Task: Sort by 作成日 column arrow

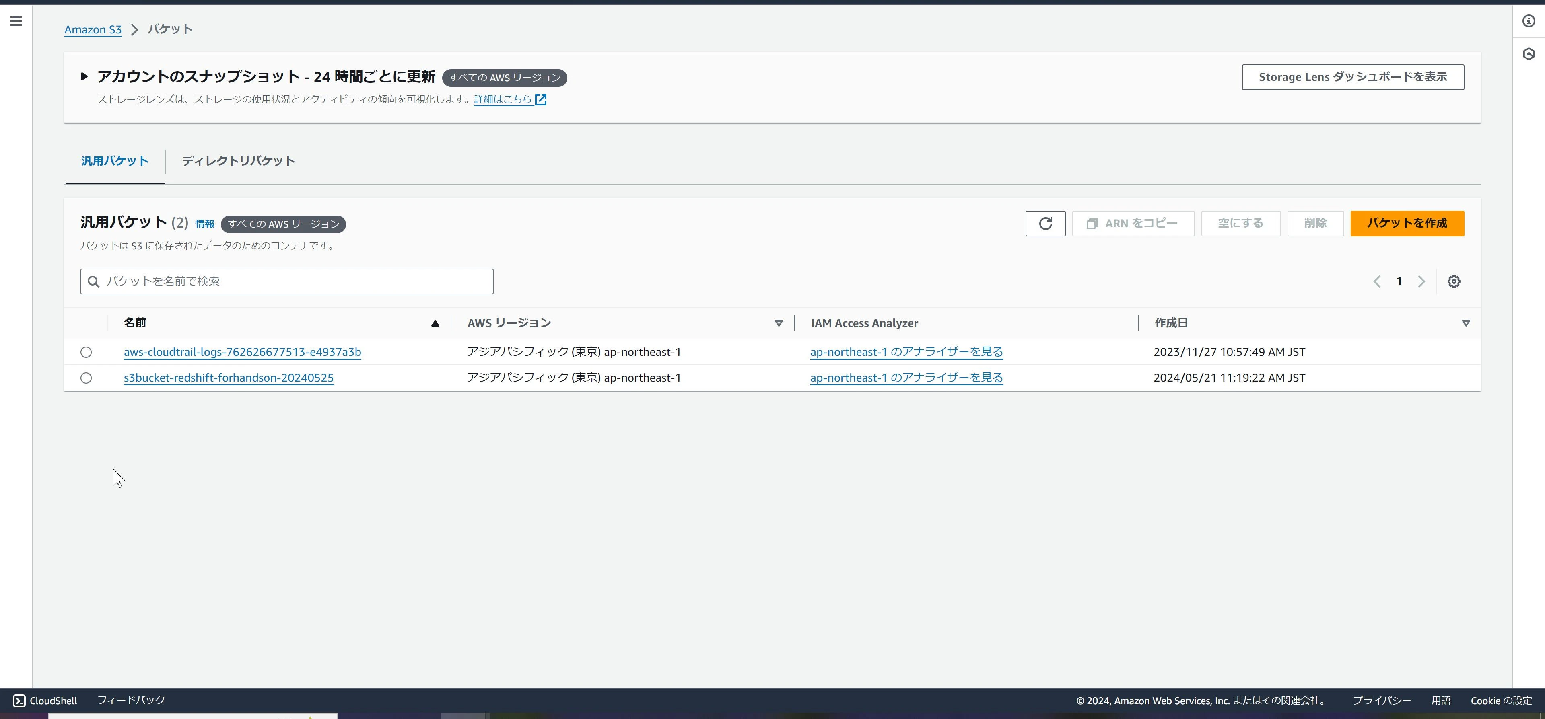Action: (x=1466, y=323)
